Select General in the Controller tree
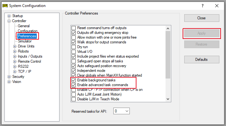 click(x=24, y=26)
